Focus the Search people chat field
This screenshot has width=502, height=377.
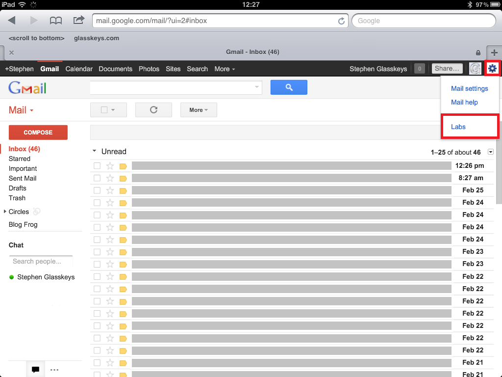point(41,262)
